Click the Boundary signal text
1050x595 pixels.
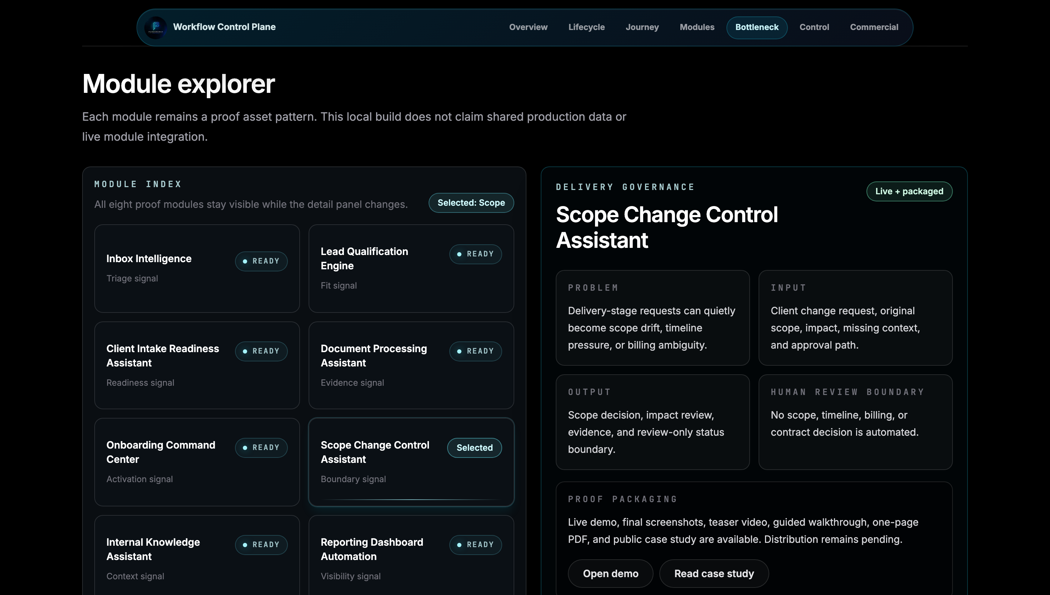click(x=353, y=479)
